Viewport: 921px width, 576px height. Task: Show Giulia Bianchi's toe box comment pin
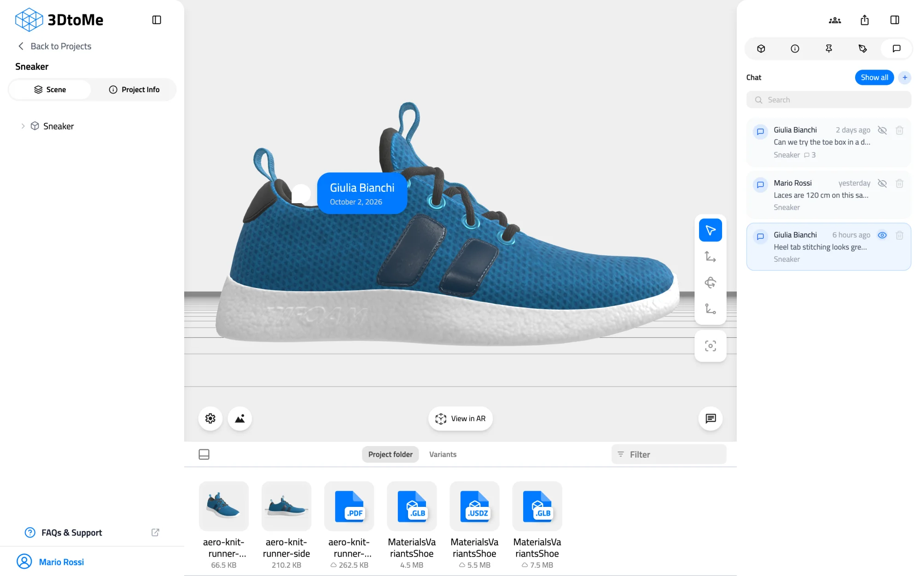882,130
